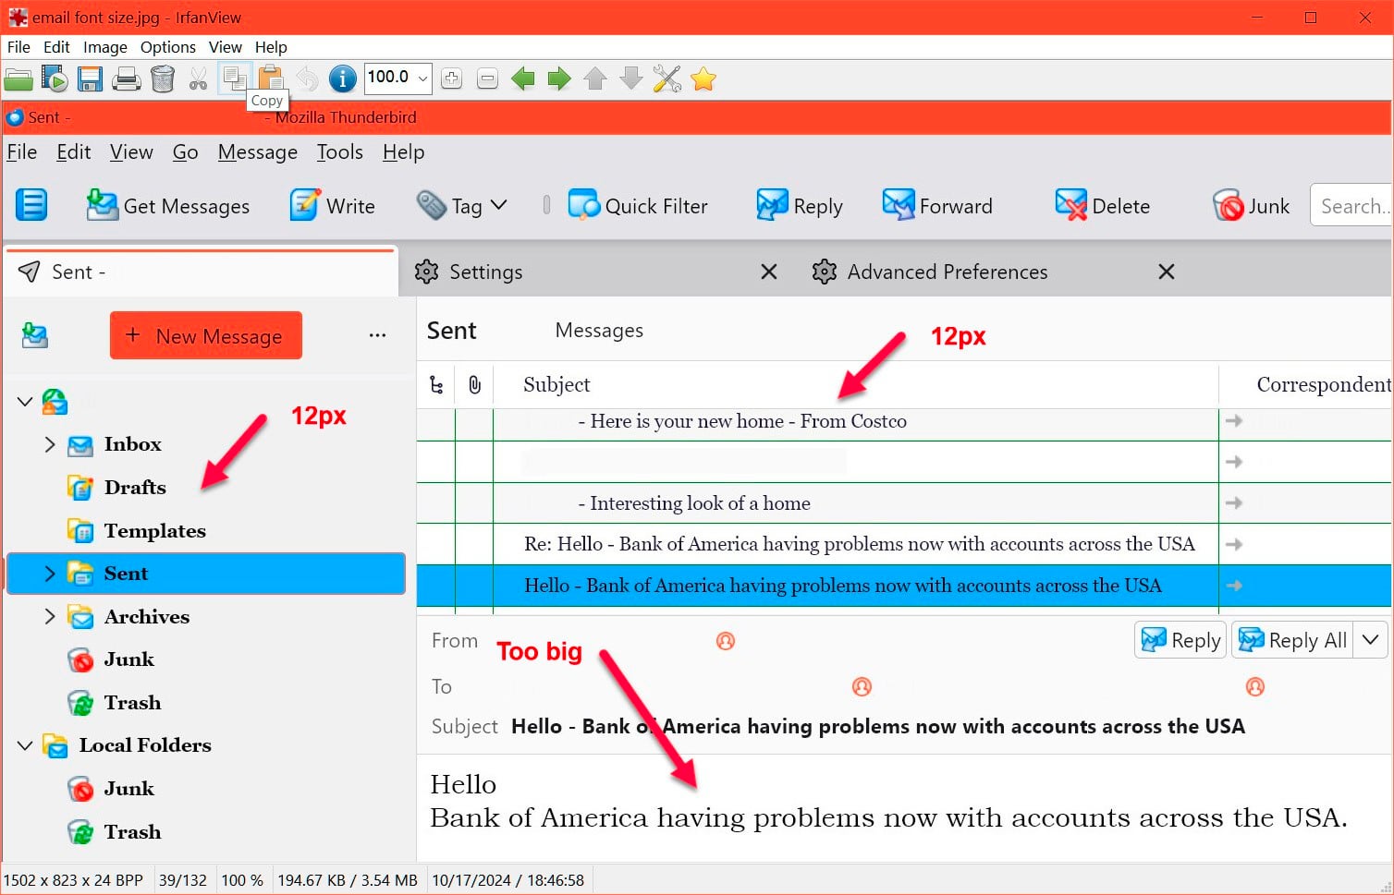Start the IrfanView slideshow icon
The height and width of the screenshot is (895, 1394).
pyautogui.click(x=55, y=79)
